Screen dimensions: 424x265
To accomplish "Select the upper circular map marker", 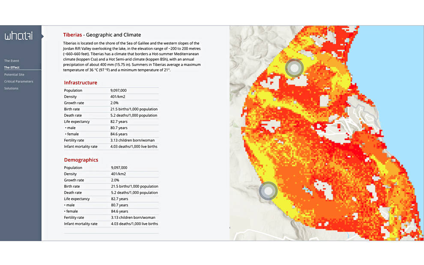I will (x=294, y=68).
